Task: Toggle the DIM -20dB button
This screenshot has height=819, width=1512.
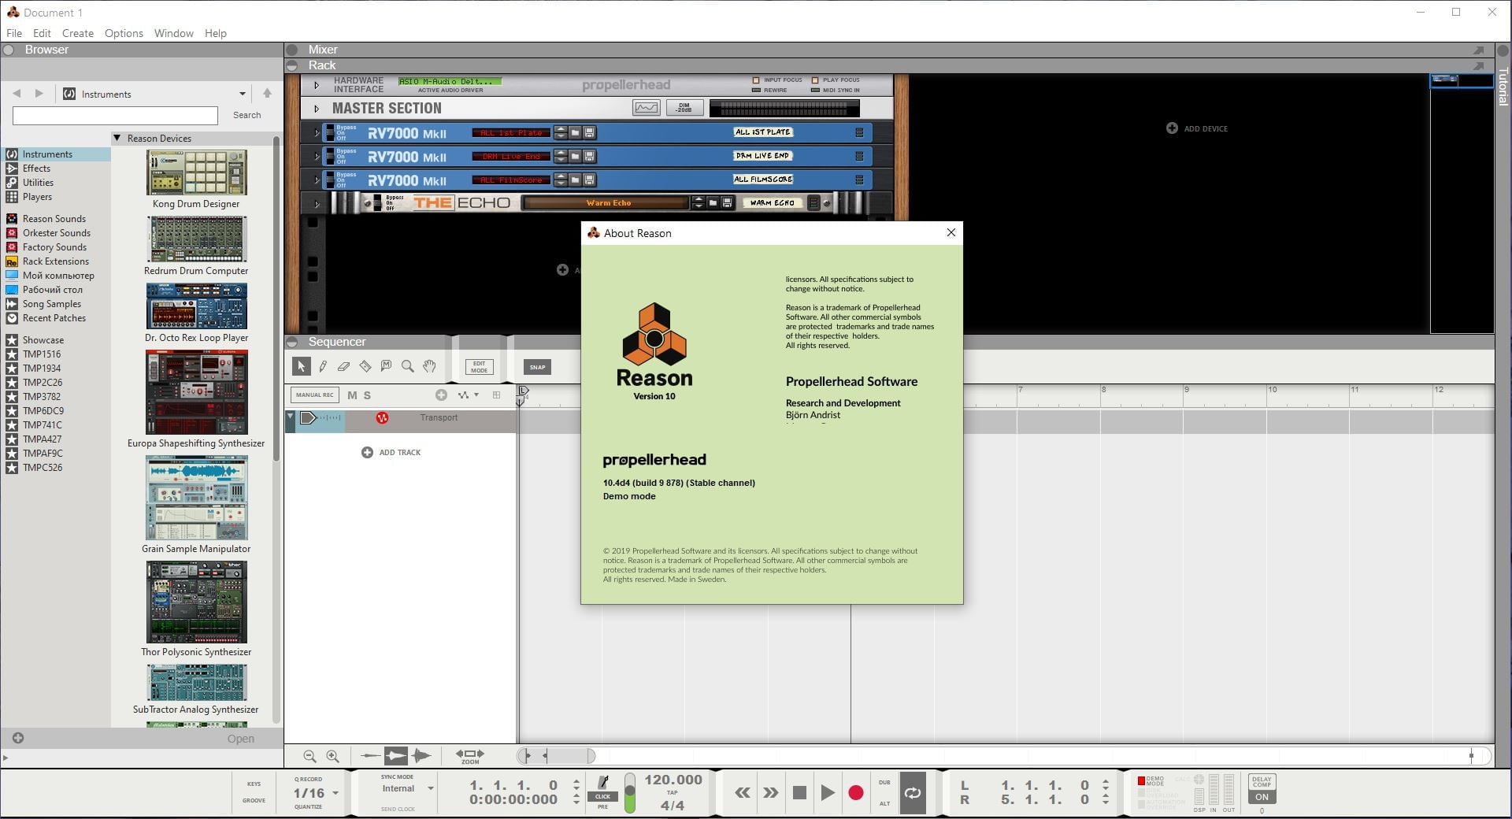Action: coord(684,108)
